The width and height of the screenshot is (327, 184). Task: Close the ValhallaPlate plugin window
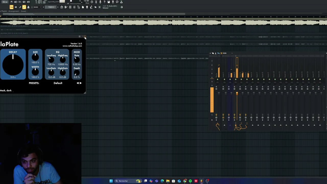pos(85,37)
